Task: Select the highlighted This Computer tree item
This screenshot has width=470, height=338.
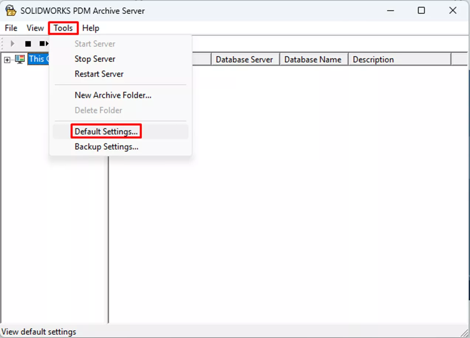Action: tap(38, 59)
